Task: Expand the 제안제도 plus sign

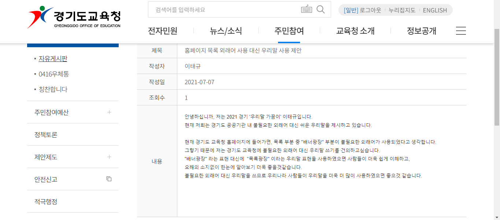Action: coord(109,157)
